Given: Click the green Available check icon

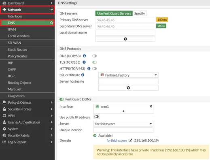Looking at the screenshot, I should point(95,135).
